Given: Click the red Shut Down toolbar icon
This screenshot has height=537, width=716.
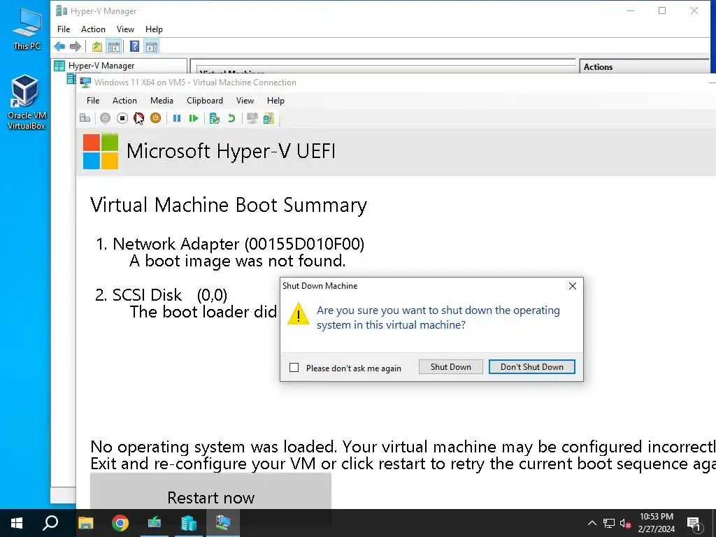Looking at the screenshot, I should pos(139,118).
